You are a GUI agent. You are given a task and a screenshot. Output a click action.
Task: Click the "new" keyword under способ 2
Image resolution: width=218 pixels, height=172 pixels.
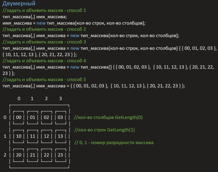pyautogui.click(x=75, y=36)
